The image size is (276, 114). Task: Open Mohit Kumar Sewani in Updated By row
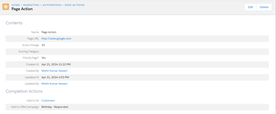54,84
